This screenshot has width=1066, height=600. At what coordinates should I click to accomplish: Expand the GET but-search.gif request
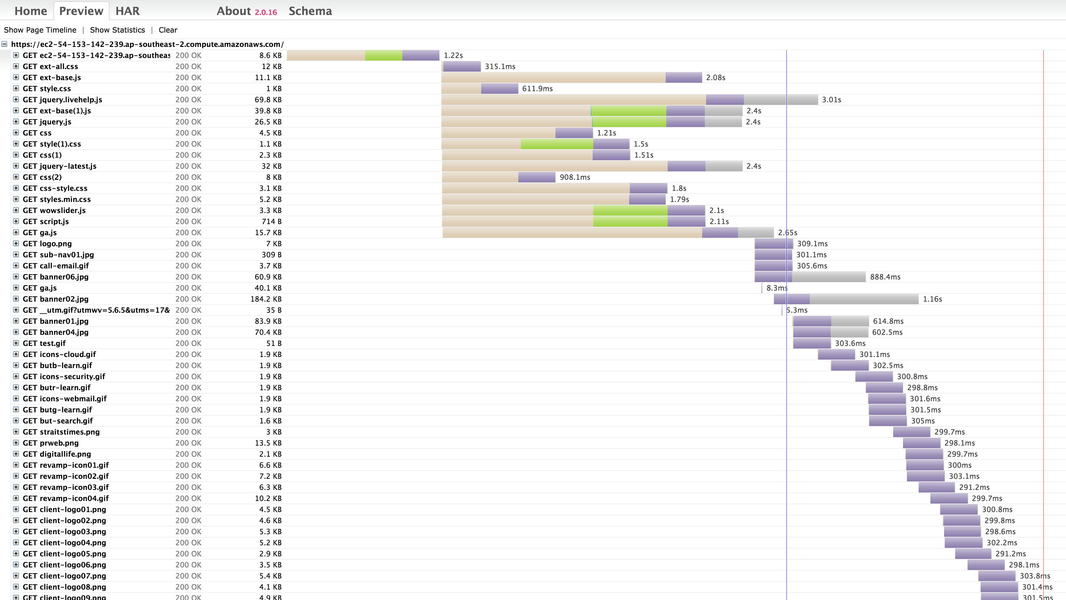[16, 421]
